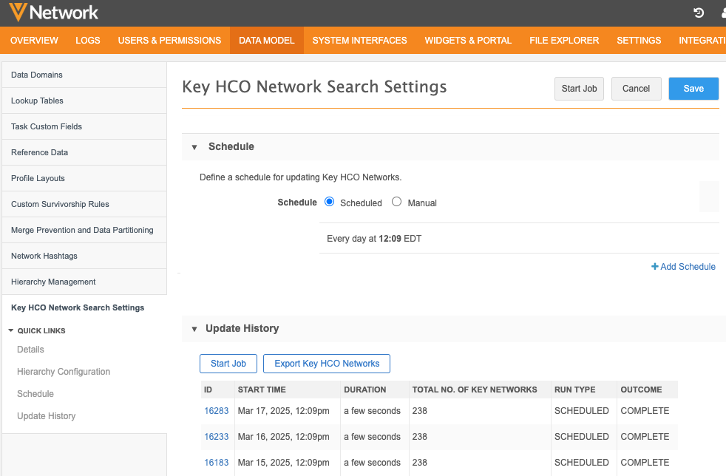Open the Users & Permissions tab
This screenshot has width=726, height=476.
coord(169,40)
